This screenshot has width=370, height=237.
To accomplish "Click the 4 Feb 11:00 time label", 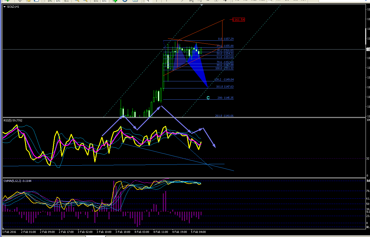I will [x=161, y=232].
